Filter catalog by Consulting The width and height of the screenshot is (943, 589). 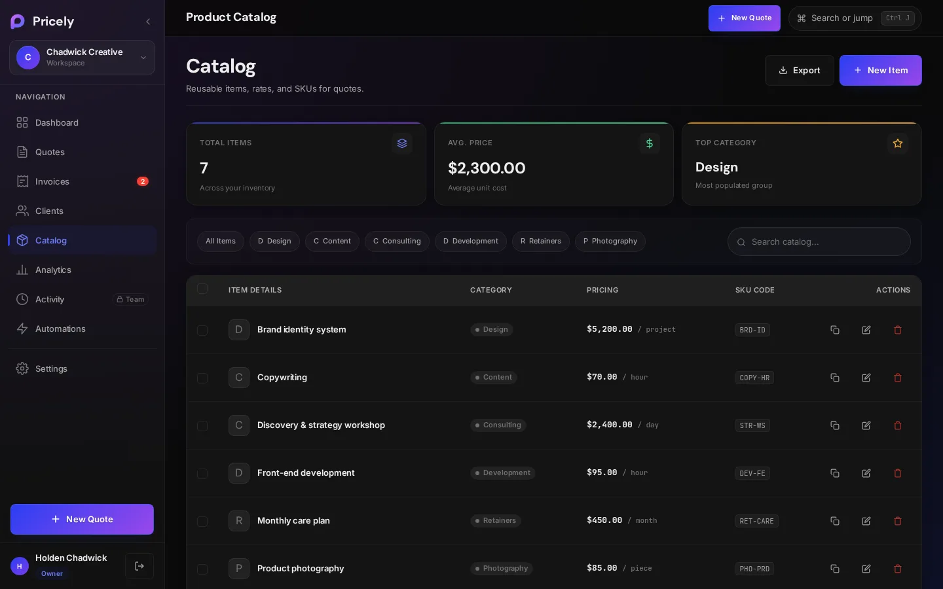pyautogui.click(x=397, y=241)
